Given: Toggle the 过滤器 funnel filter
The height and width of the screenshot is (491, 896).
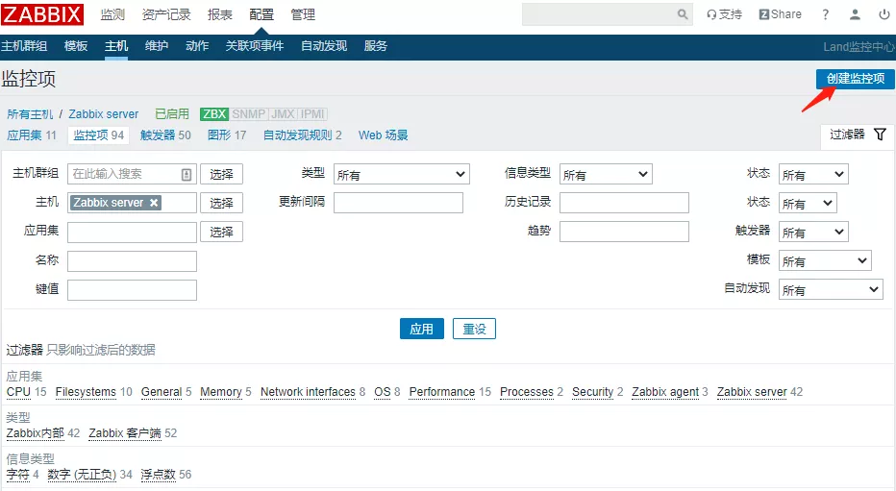Looking at the screenshot, I should 879,135.
